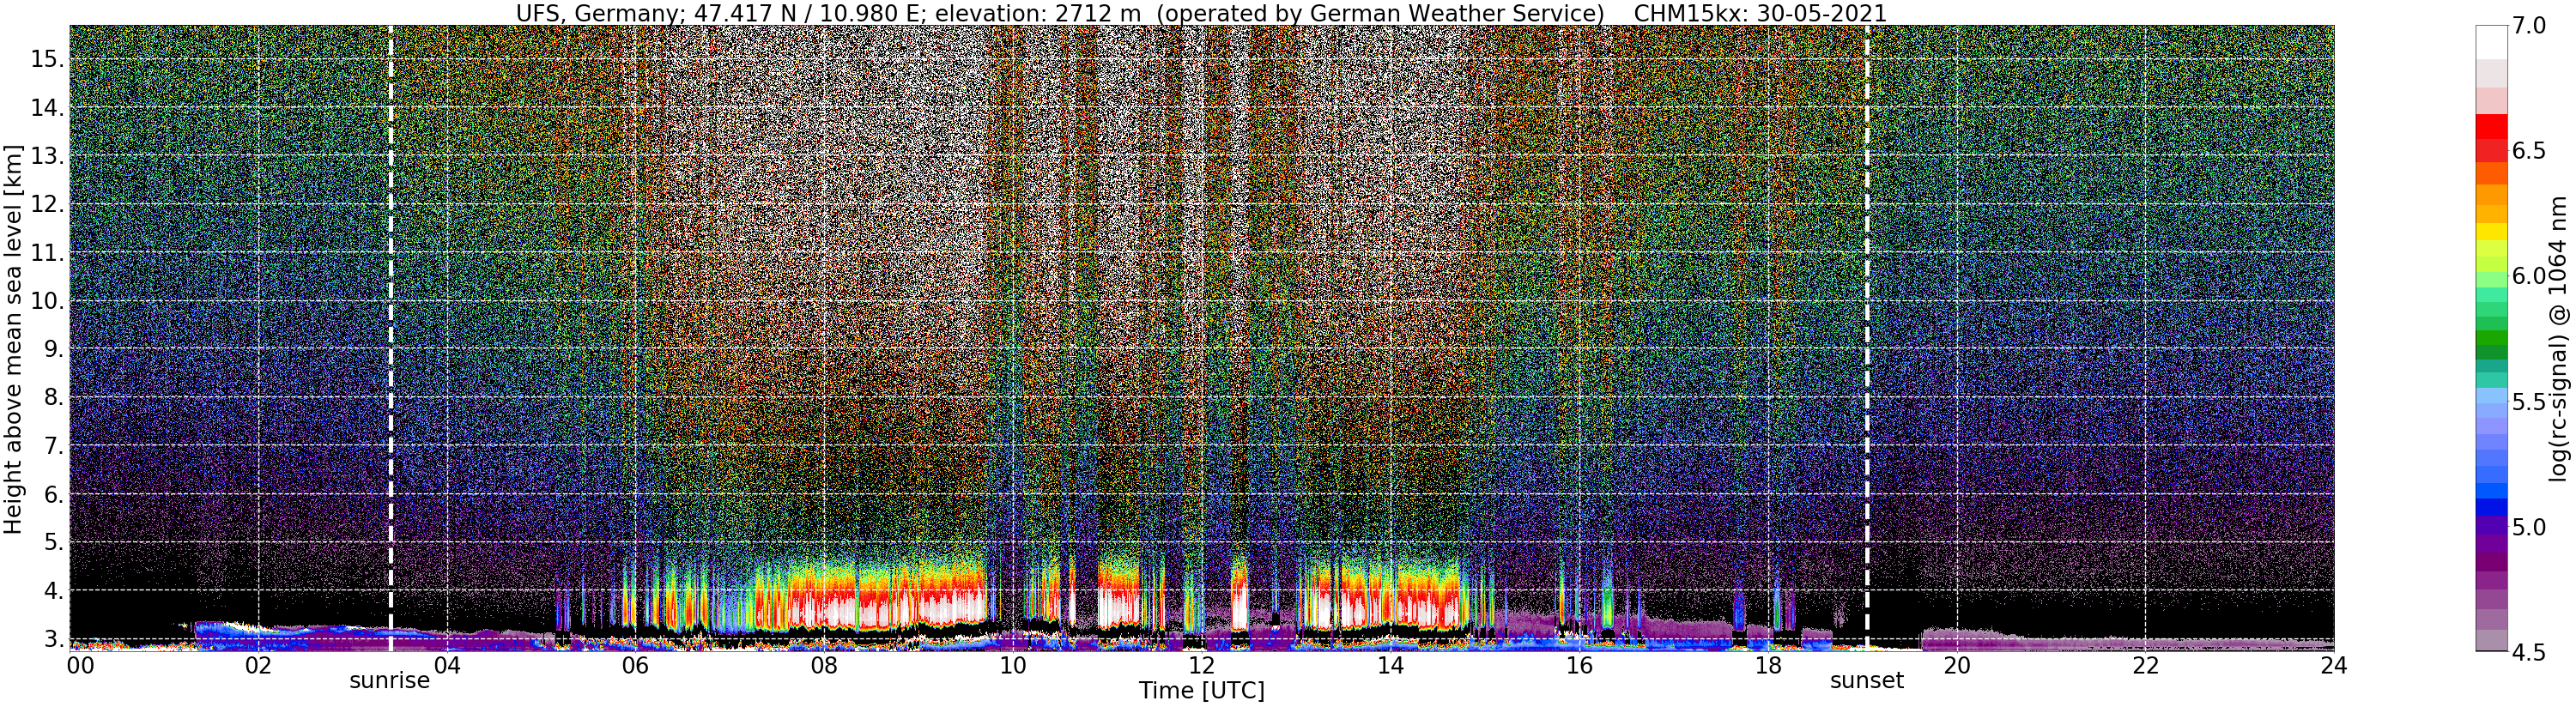Screen dimensions: 2576x707
Task: Click the dashed sunset marker line
Action: click(x=1867, y=338)
